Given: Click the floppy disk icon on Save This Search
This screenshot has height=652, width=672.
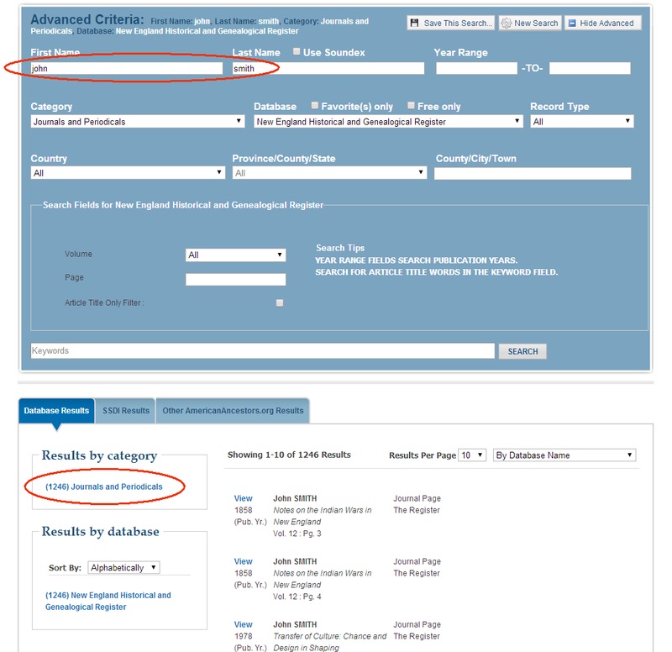Looking at the screenshot, I should (414, 24).
